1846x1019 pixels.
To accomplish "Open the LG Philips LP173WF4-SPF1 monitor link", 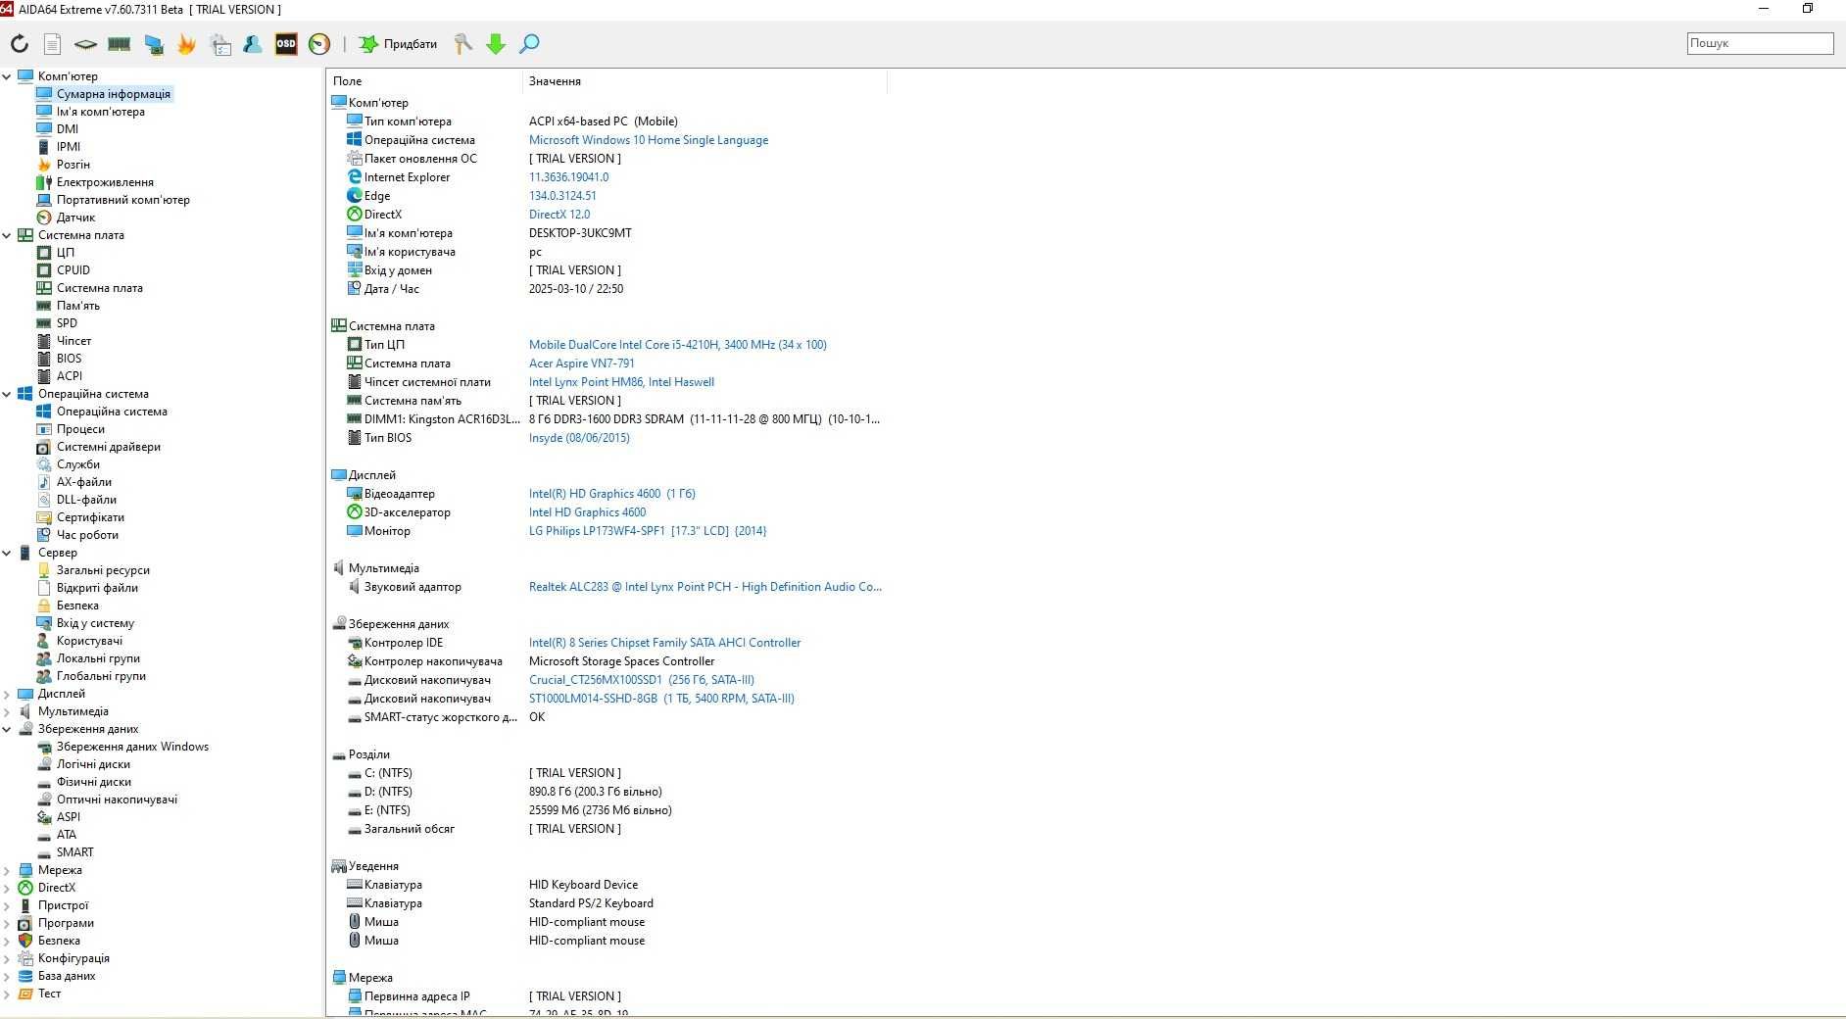I will click(x=648, y=531).
